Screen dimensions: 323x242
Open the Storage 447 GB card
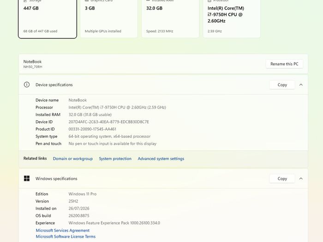(x=48, y=19)
